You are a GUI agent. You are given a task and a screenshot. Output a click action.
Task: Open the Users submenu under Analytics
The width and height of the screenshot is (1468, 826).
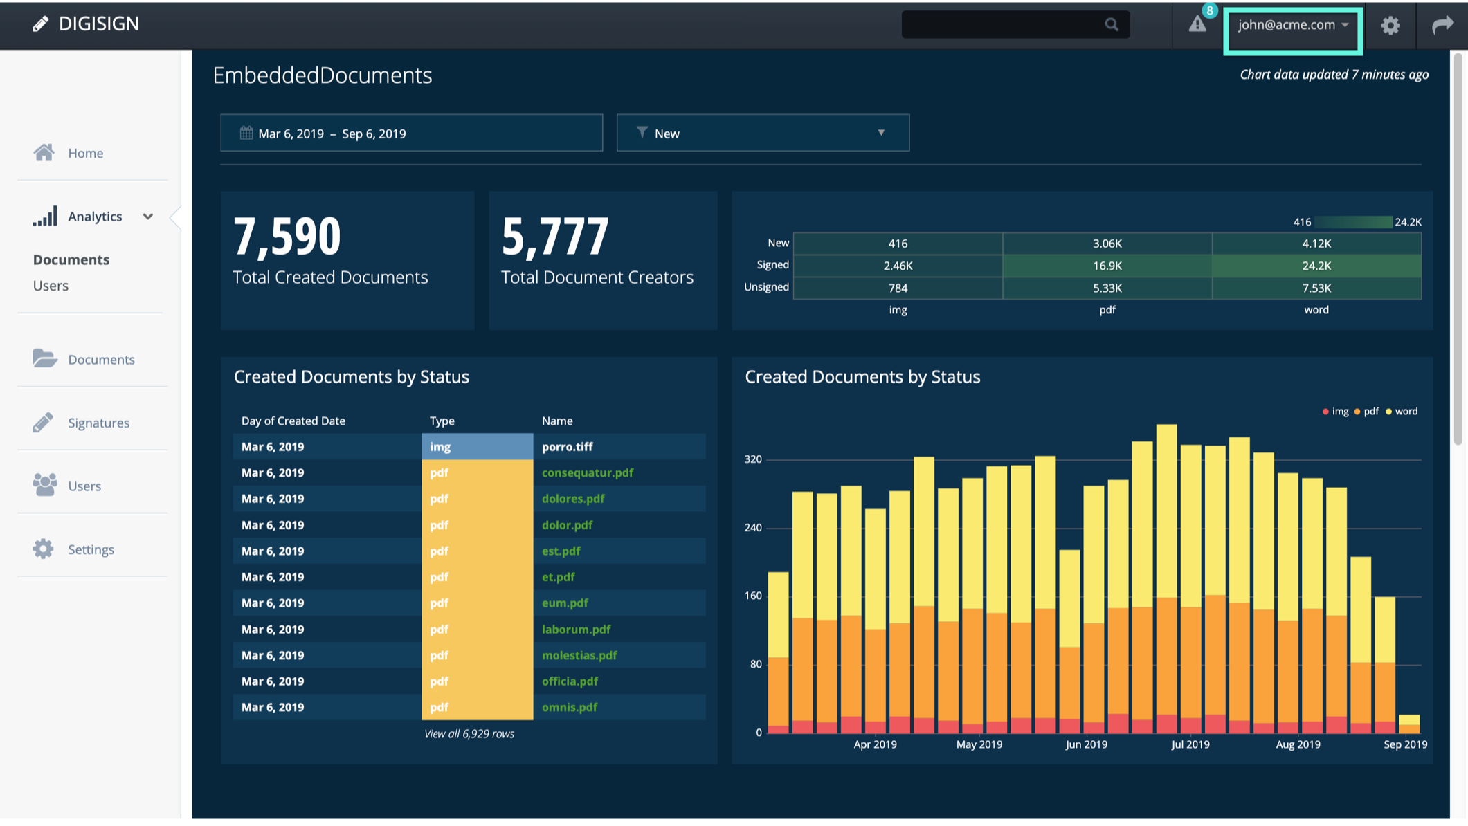point(51,286)
